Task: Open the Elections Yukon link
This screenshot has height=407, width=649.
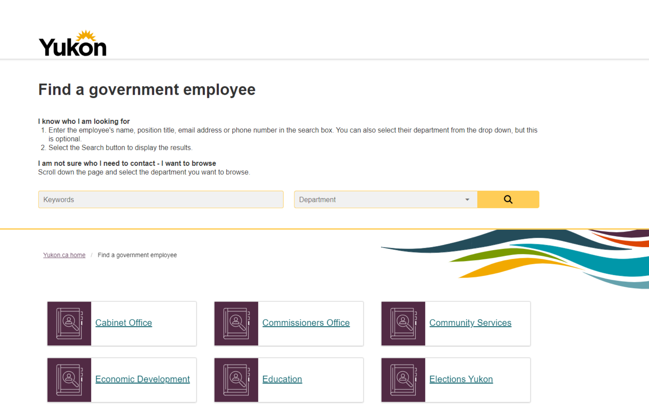Action: click(x=461, y=379)
